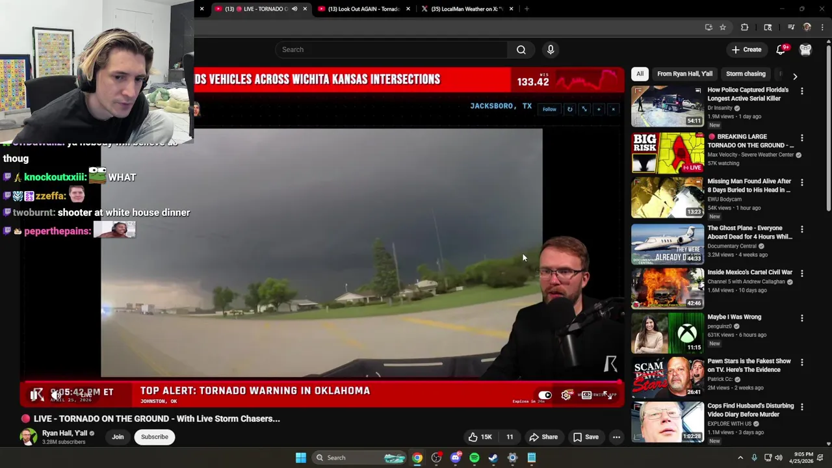Toggle autoplay switch in video player
Viewport: 832px width, 468px height.
(x=545, y=395)
